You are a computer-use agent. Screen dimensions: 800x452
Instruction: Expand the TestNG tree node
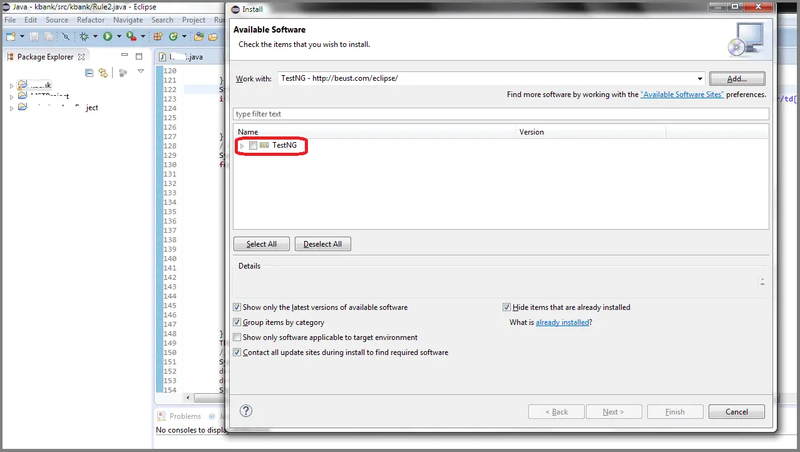[x=242, y=146]
